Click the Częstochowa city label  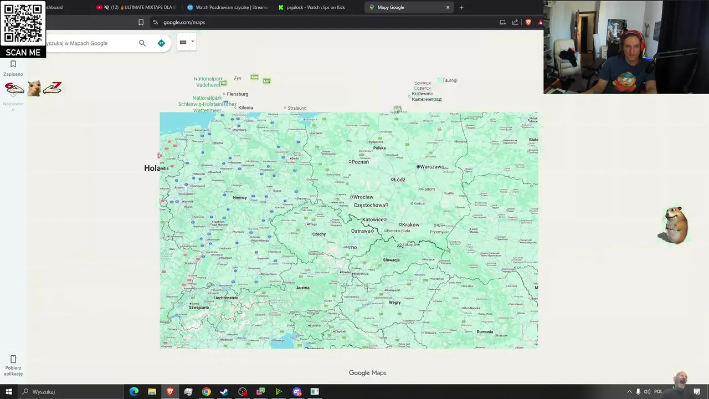click(x=370, y=205)
